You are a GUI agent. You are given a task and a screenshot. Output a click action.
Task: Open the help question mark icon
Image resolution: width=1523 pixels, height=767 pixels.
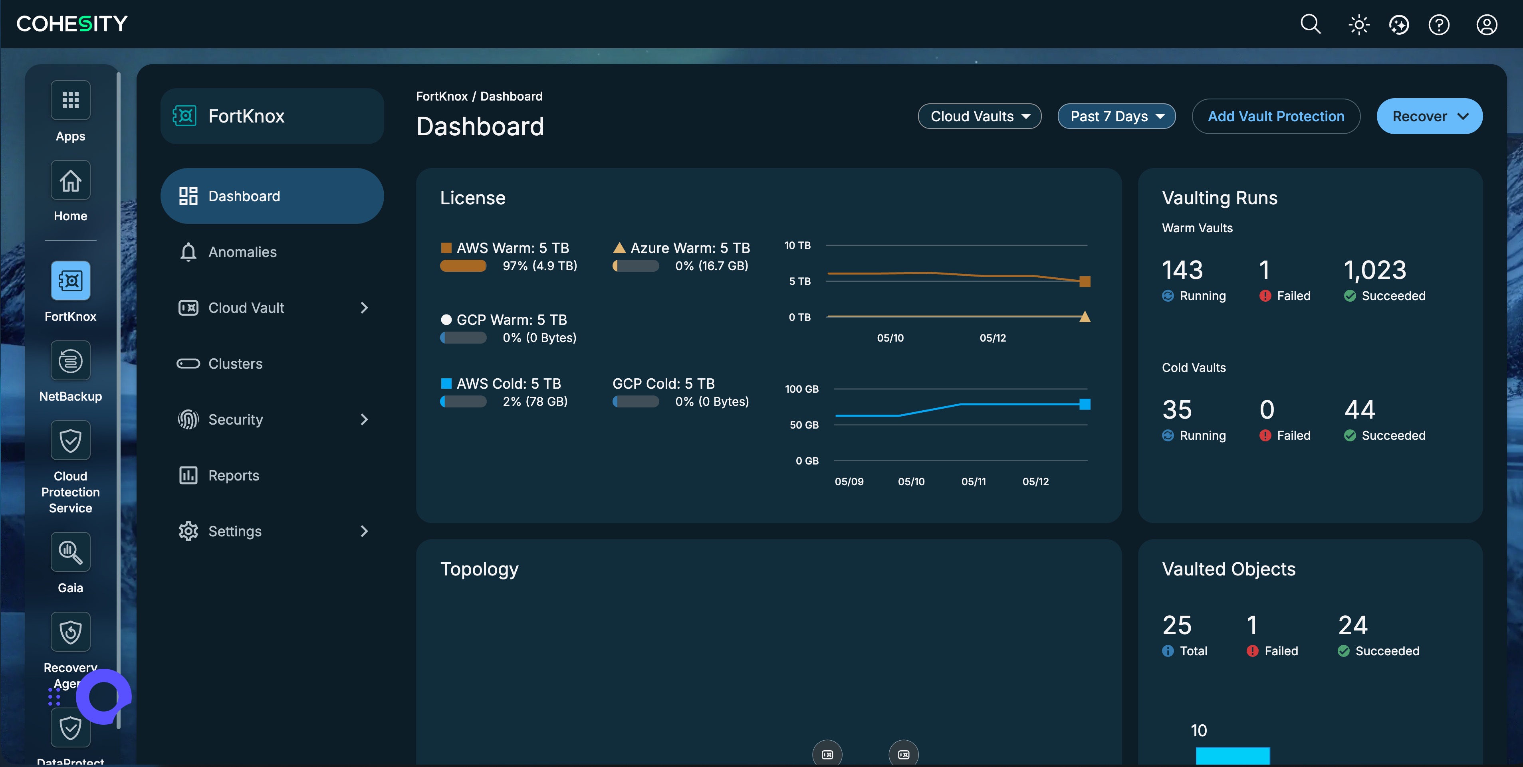click(1439, 25)
